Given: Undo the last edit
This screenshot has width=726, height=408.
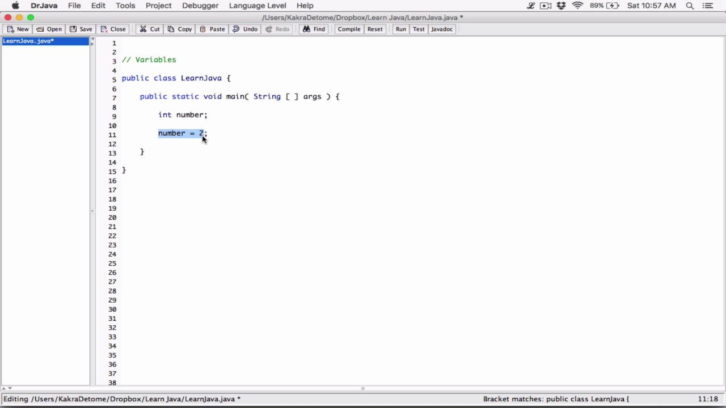Looking at the screenshot, I should 245,29.
